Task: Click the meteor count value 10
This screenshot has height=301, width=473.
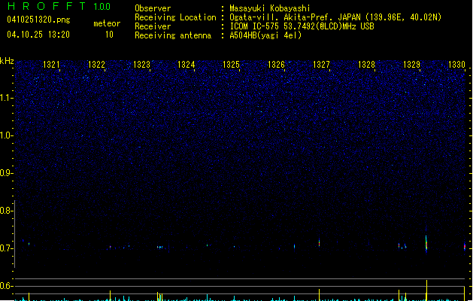Action: click(109, 35)
